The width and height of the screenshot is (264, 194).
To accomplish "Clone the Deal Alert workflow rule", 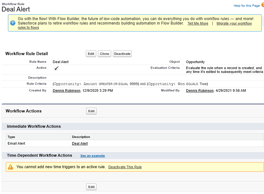I will click(104, 54).
